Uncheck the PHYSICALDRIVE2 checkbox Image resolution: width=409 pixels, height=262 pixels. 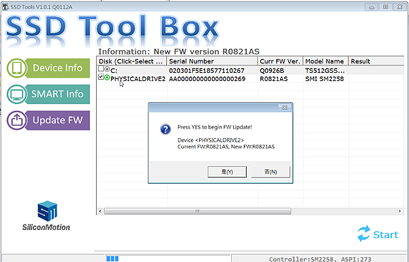[x=101, y=77]
